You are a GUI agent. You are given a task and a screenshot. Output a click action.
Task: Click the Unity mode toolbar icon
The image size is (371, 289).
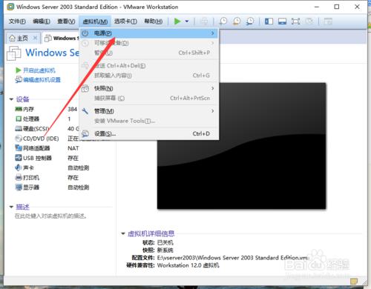click(x=309, y=21)
